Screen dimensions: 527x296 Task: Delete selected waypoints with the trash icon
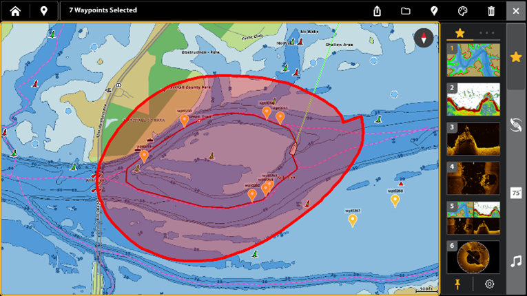click(491, 11)
